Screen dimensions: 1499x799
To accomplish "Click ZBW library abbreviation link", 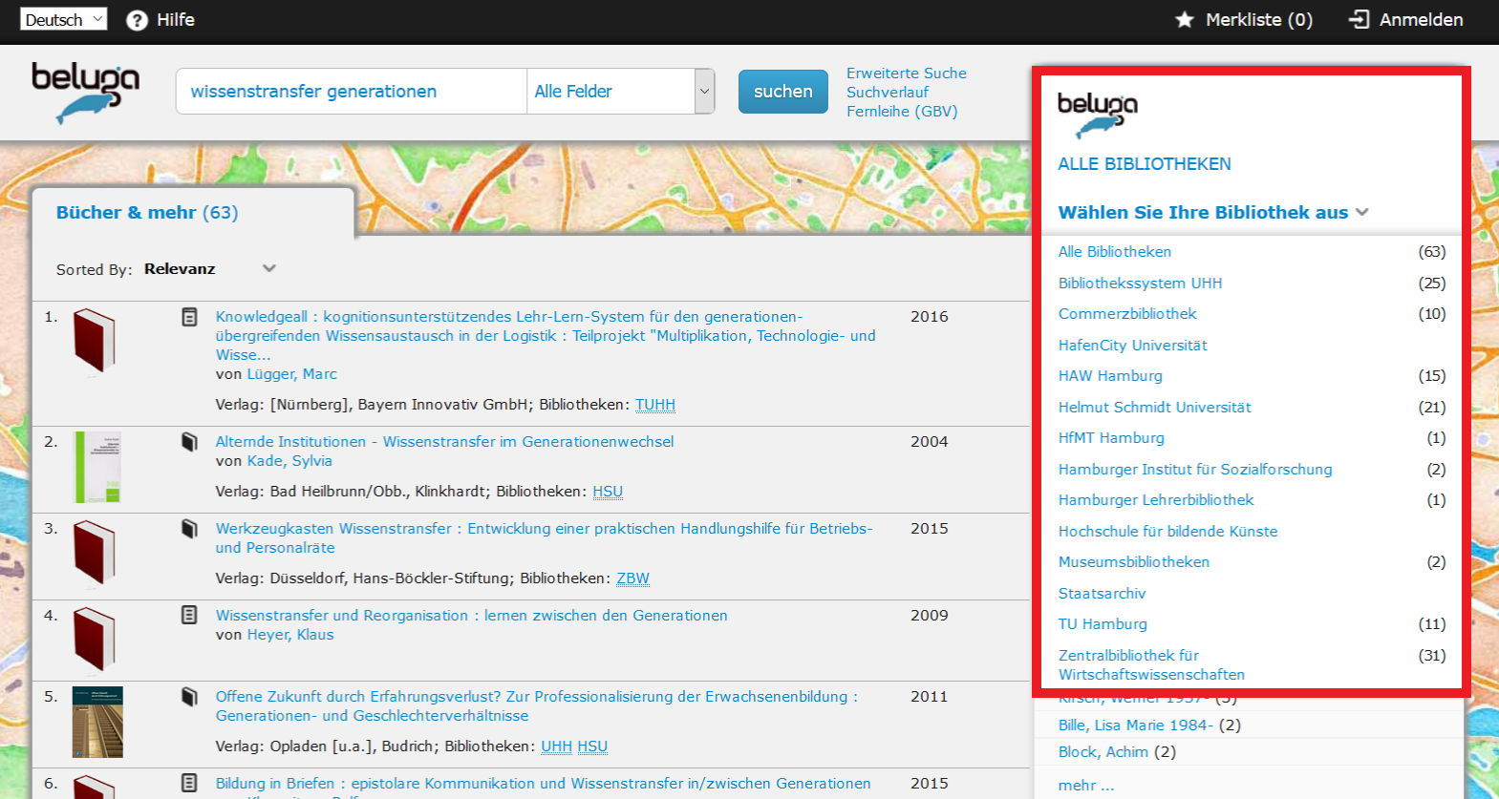I will 632,578.
